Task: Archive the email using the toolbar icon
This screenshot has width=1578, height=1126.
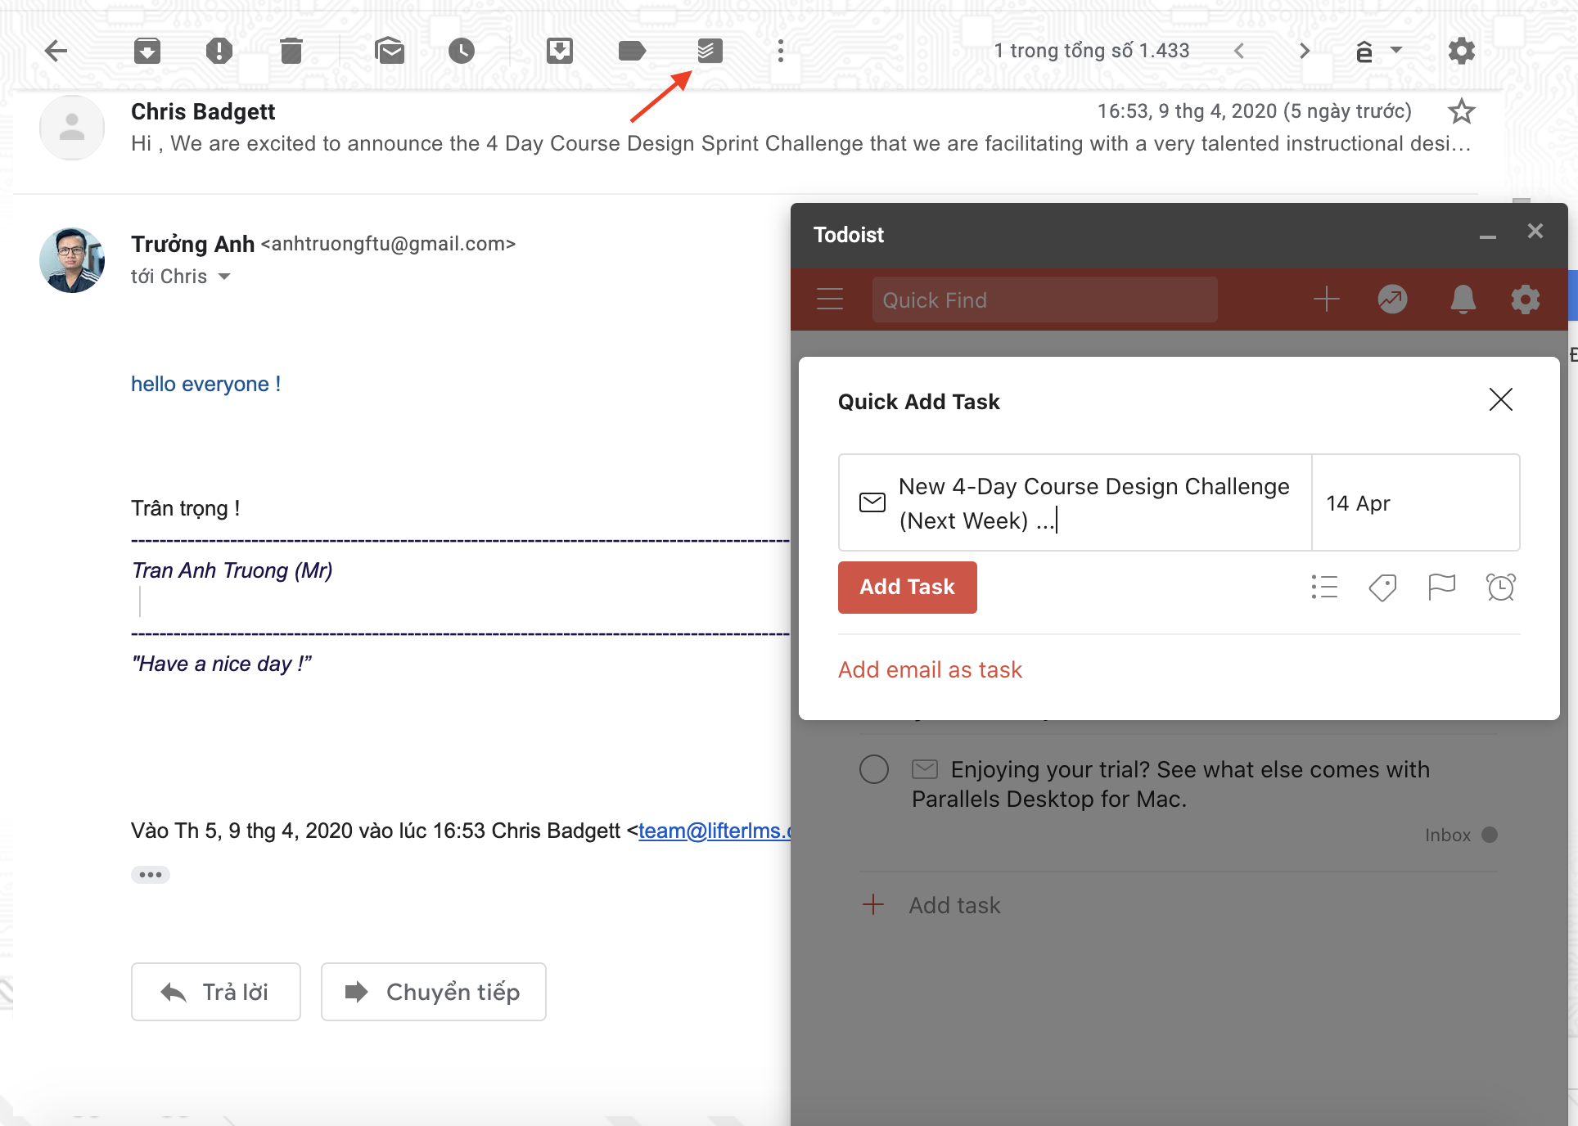Action: (x=147, y=51)
